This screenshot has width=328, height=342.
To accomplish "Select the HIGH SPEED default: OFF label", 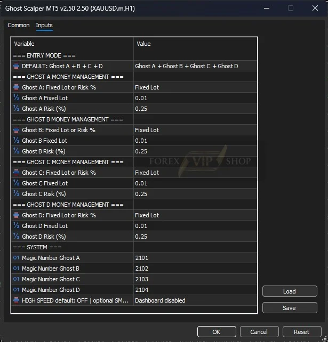I will click(x=75, y=300).
